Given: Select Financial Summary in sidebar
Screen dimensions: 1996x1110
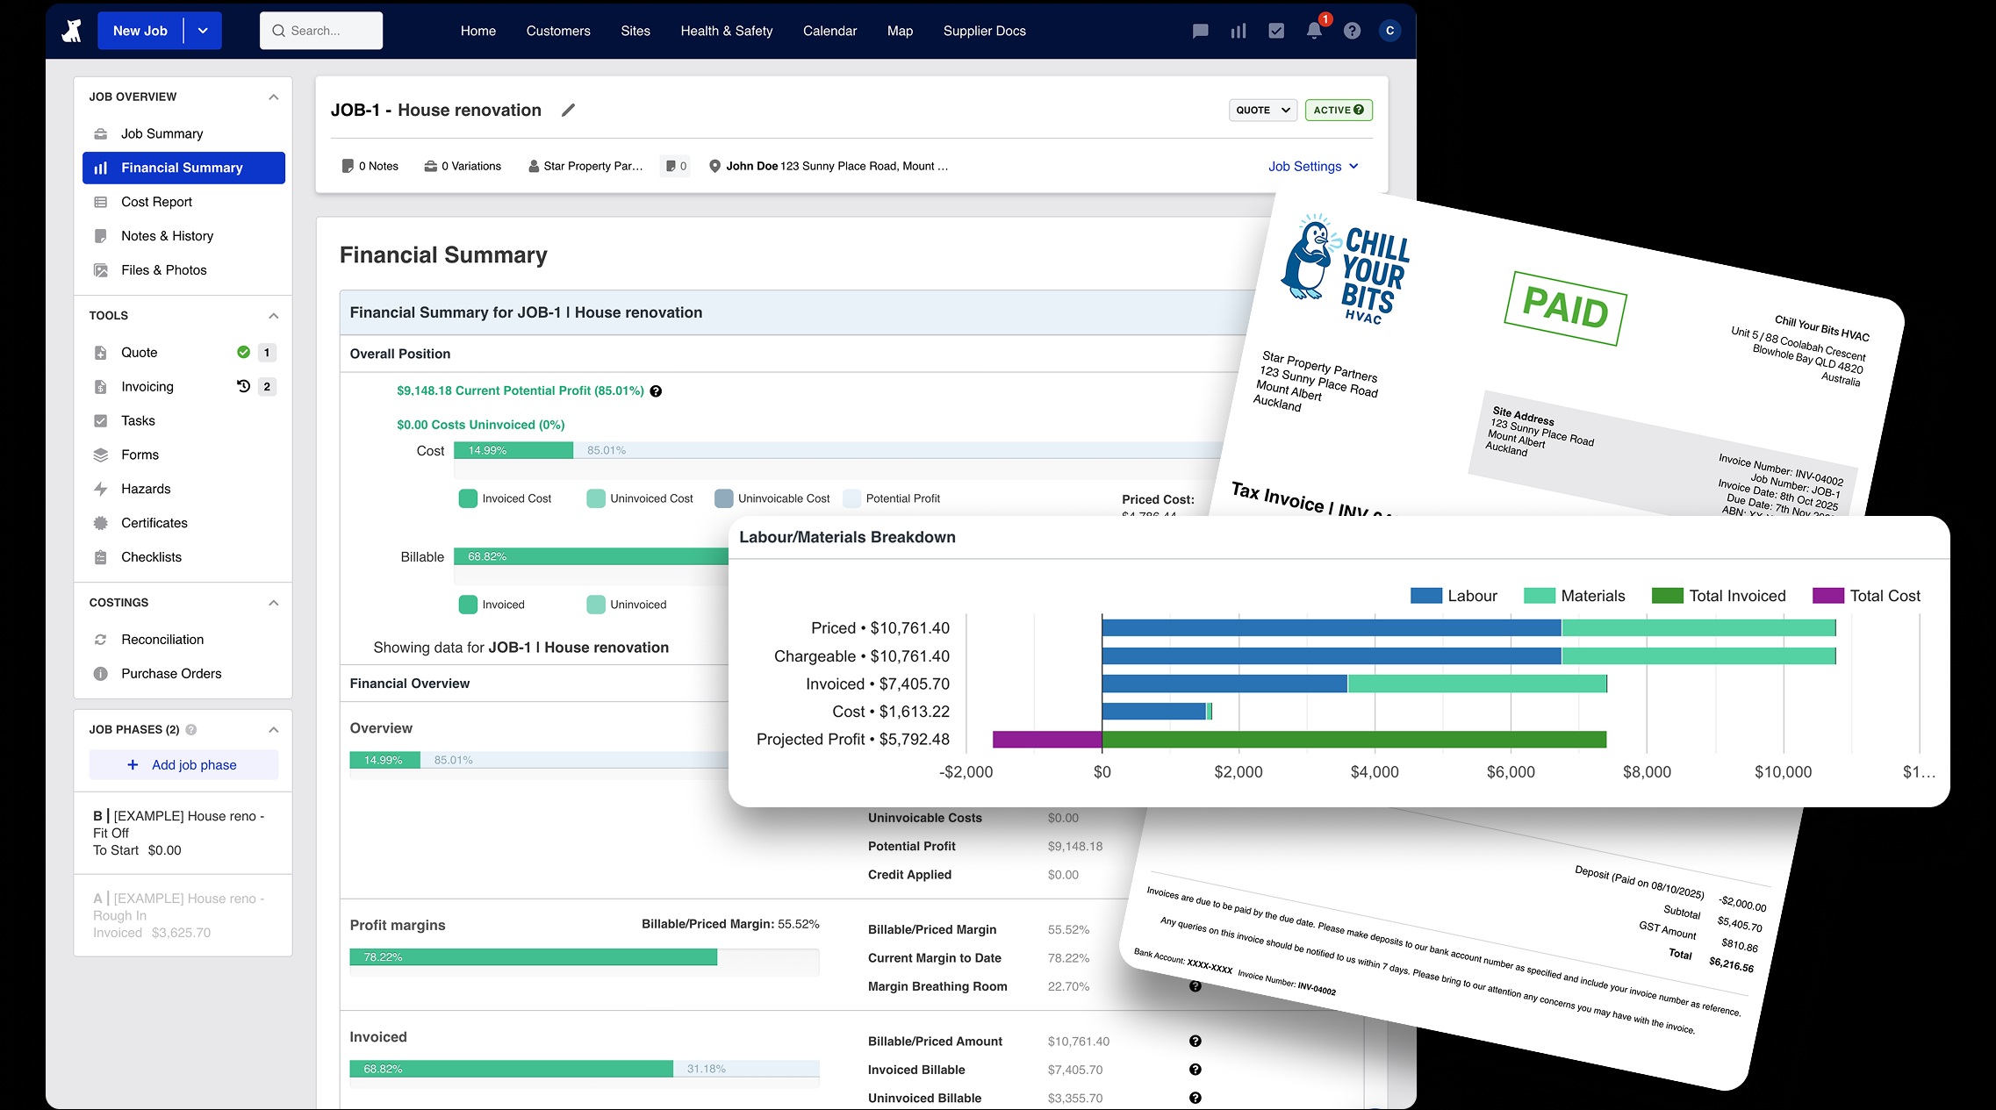Looking at the screenshot, I should click(x=183, y=168).
